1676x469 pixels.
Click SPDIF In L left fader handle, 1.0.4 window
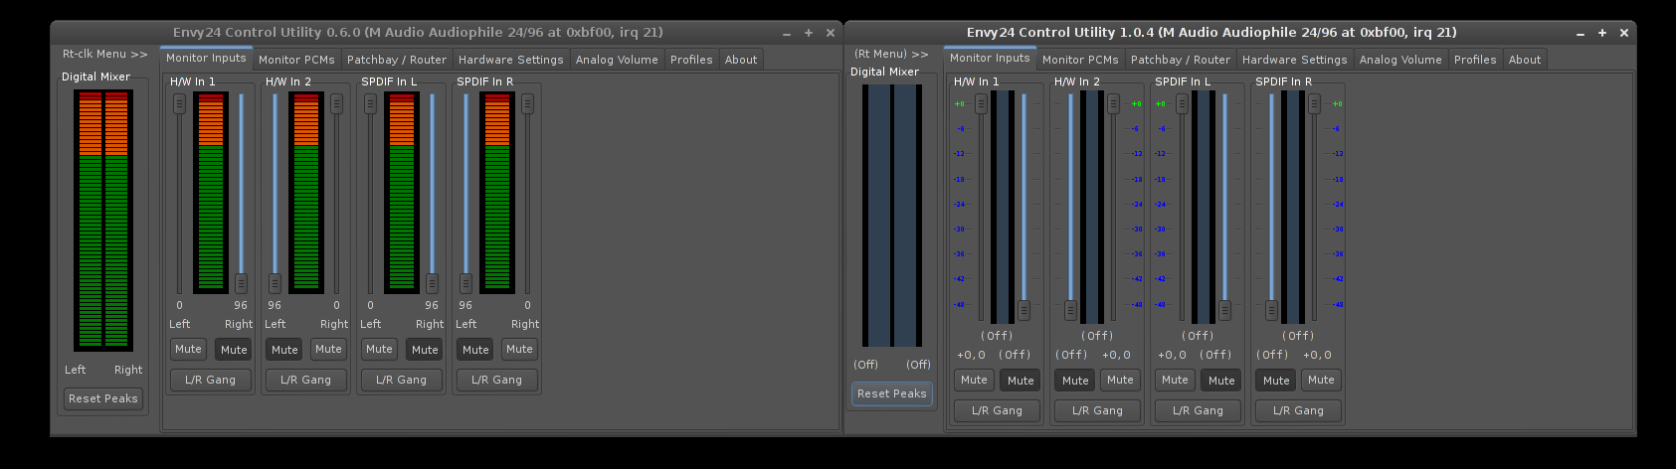tap(1182, 103)
